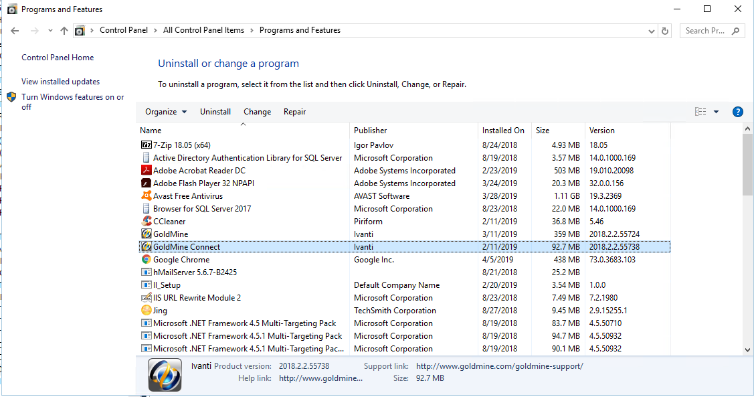Uninstall the selected GoldMine Connect program
The width and height of the screenshot is (754, 397).
click(215, 111)
